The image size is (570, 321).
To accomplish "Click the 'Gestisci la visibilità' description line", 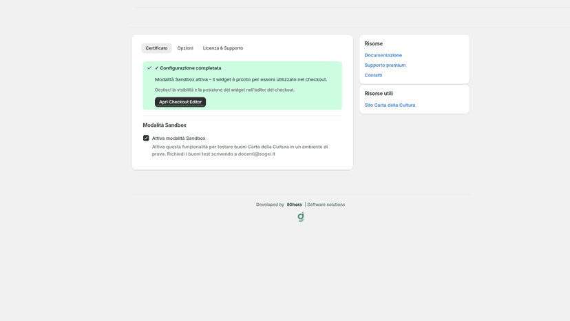I will point(224,90).
